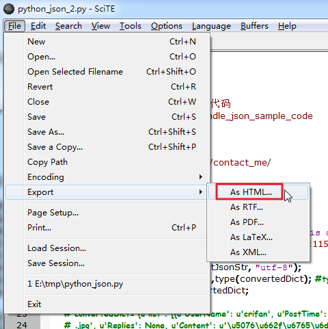Open the View menu
This screenshot has width=328, height=329.
[x=100, y=26]
